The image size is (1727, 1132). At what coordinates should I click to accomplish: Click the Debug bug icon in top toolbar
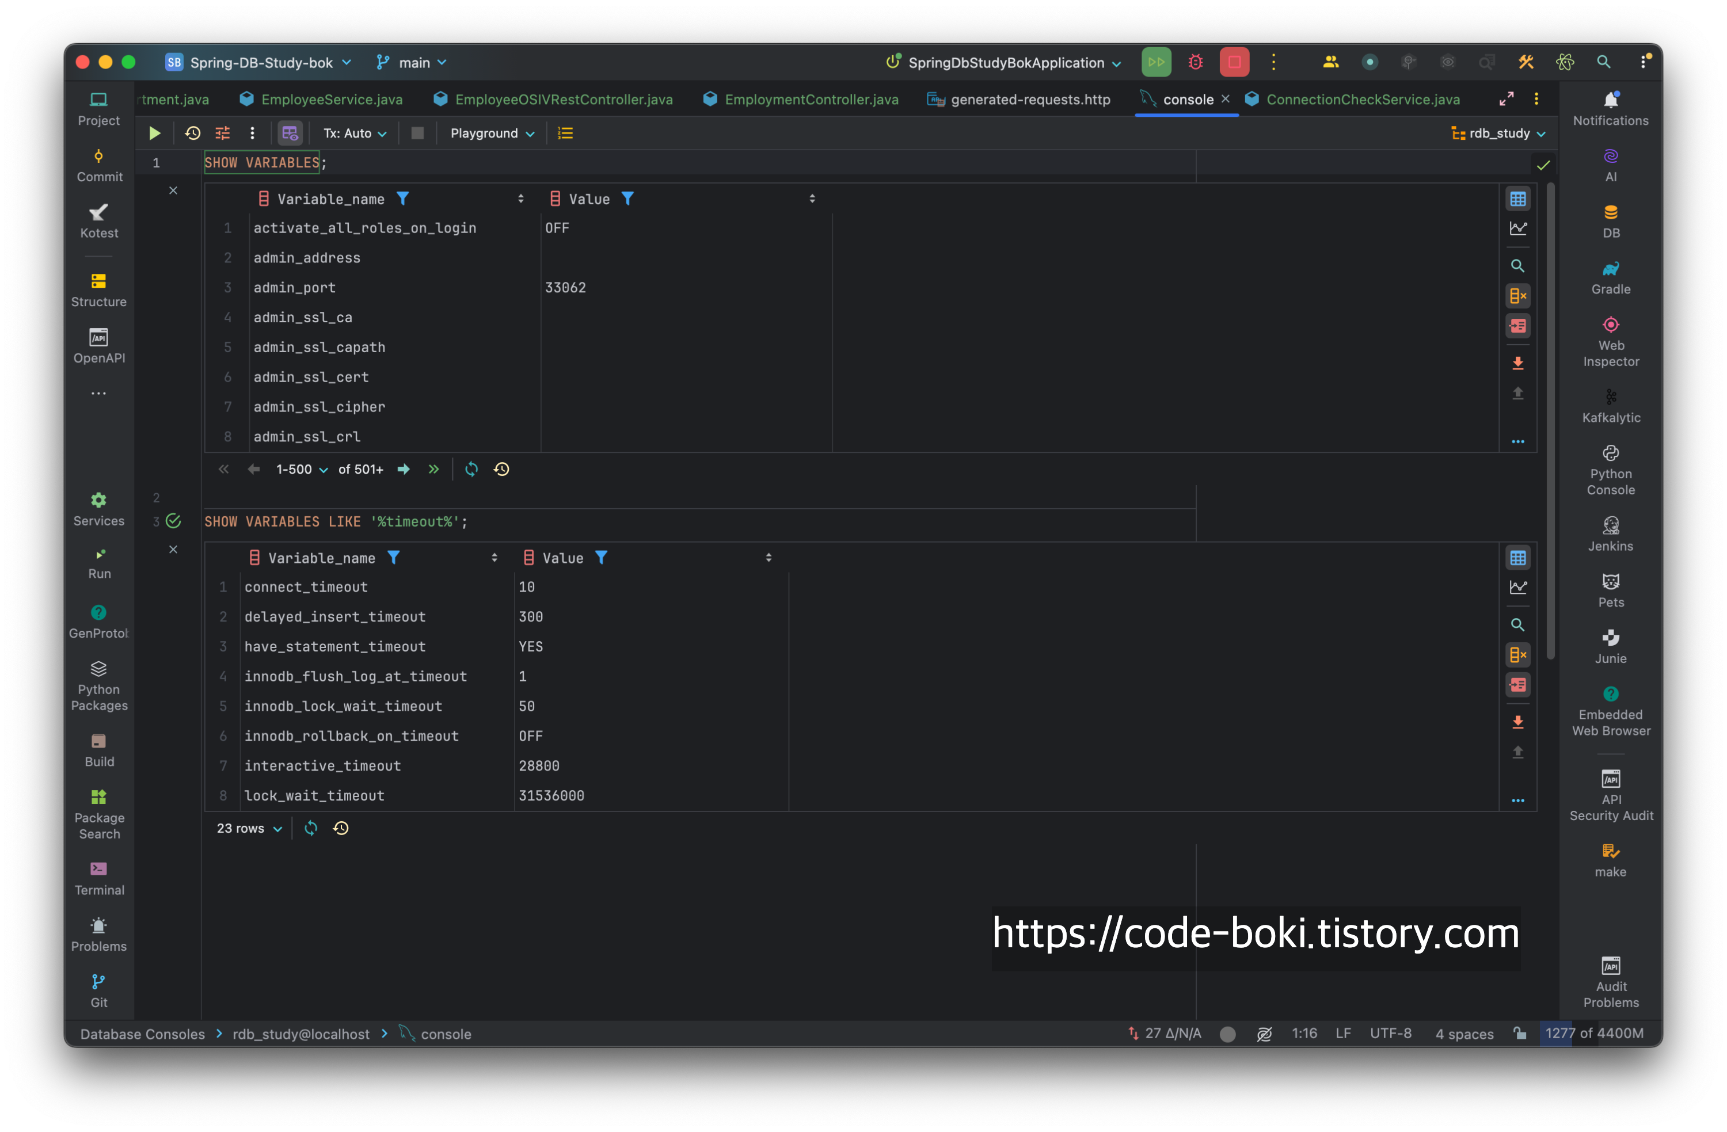(1195, 62)
